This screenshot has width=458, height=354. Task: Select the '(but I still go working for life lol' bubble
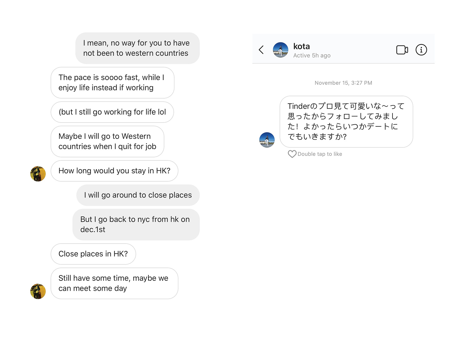(x=112, y=112)
